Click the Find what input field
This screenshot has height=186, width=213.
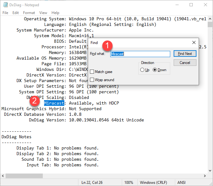[x=140, y=54]
